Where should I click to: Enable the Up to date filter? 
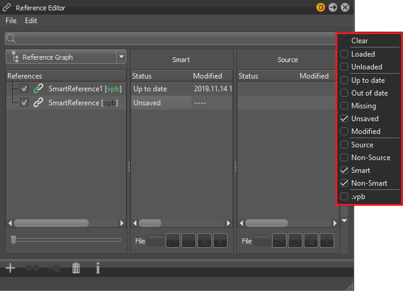tap(344, 80)
